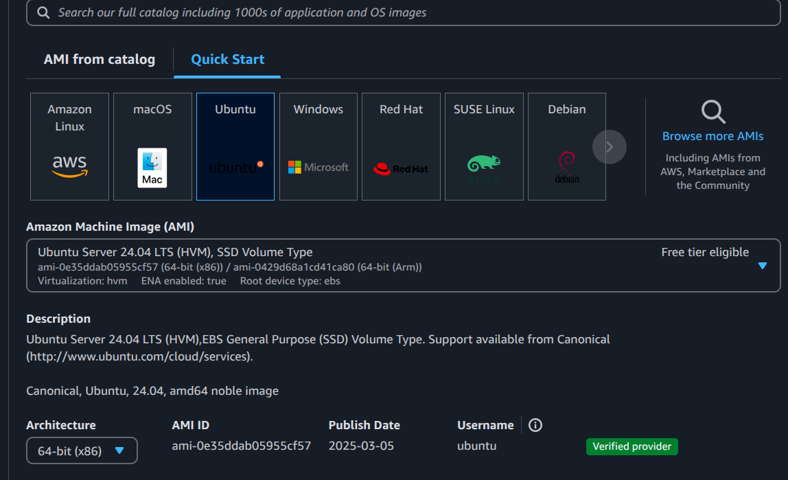Select the Debian AMI card
The width and height of the screenshot is (788, 480).
[567, 146]
